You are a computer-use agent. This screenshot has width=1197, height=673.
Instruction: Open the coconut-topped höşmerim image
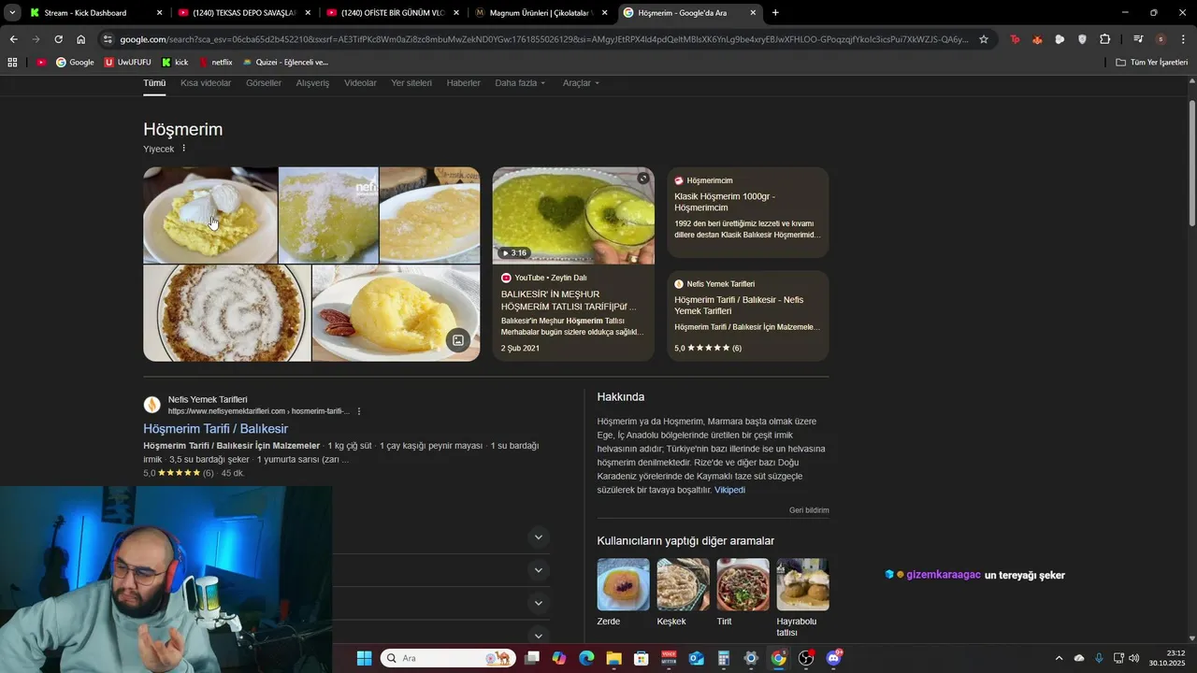coord(328,215)
